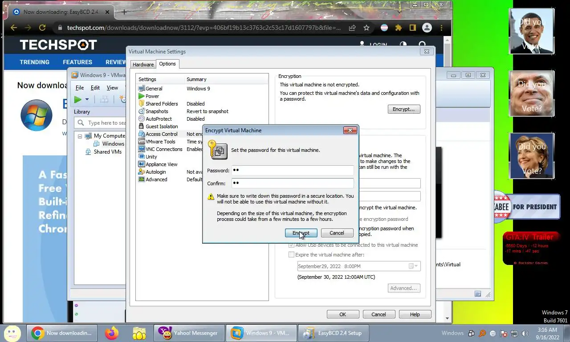The height and width of the screenshot is (342, 570).
Task: Select VMware Tools setting icon
Action: click(x=142, y=142)
